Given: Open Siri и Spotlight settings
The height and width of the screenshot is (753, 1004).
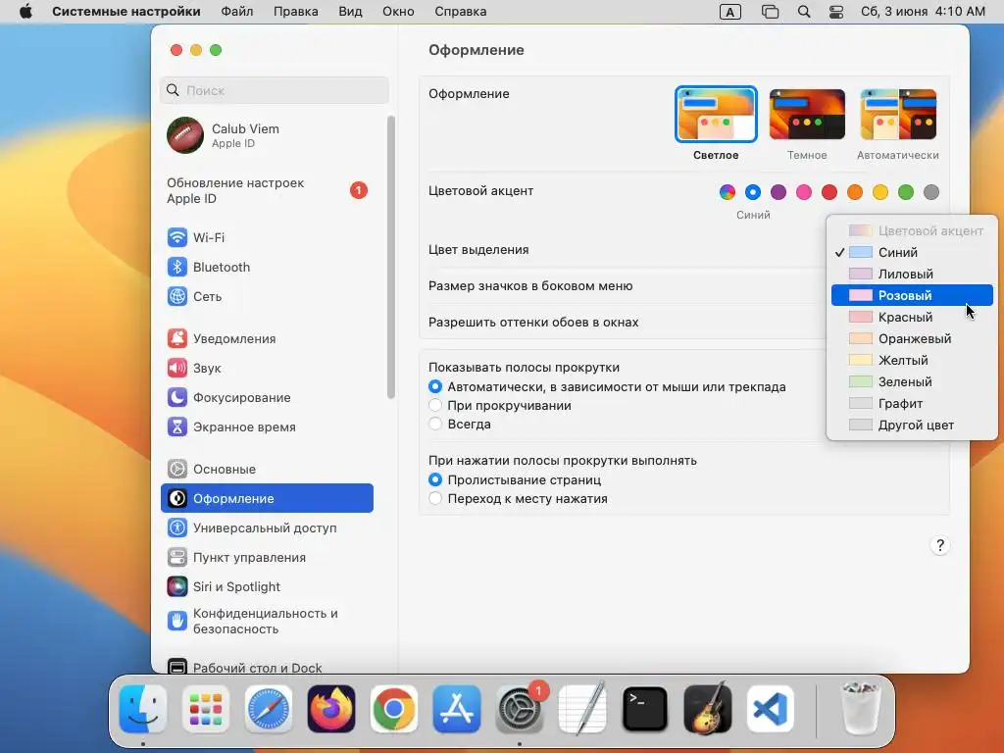Looking at the screenshot, I should 267,587.
